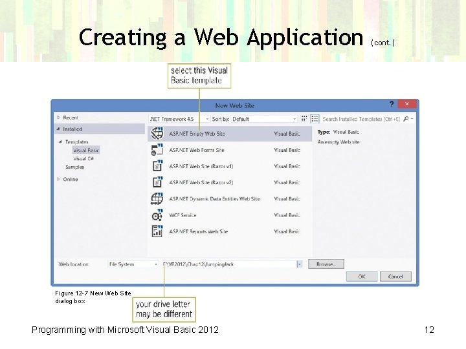The height and width of the screenshot is (349, 466).
Task: Switch to small icons view
Action: pyautogui.click(x=304, y=119)
